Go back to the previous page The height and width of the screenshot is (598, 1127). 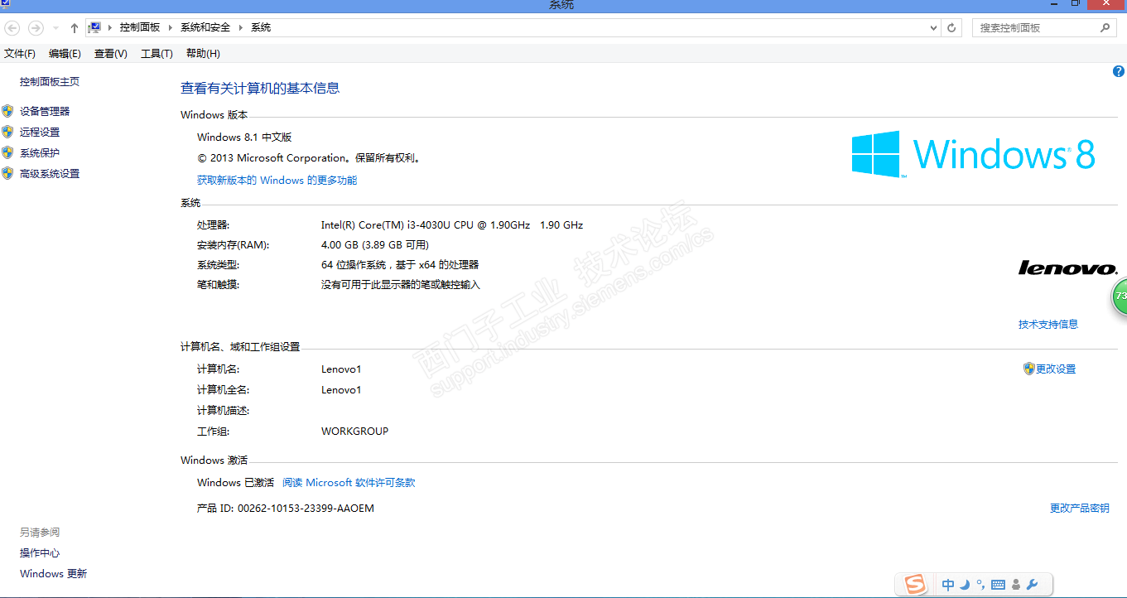(x=12, y=28)
